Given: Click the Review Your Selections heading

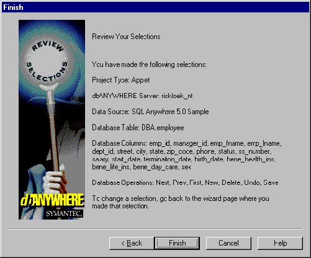Looking at the screenshot, I should click(x=126, y=37).
